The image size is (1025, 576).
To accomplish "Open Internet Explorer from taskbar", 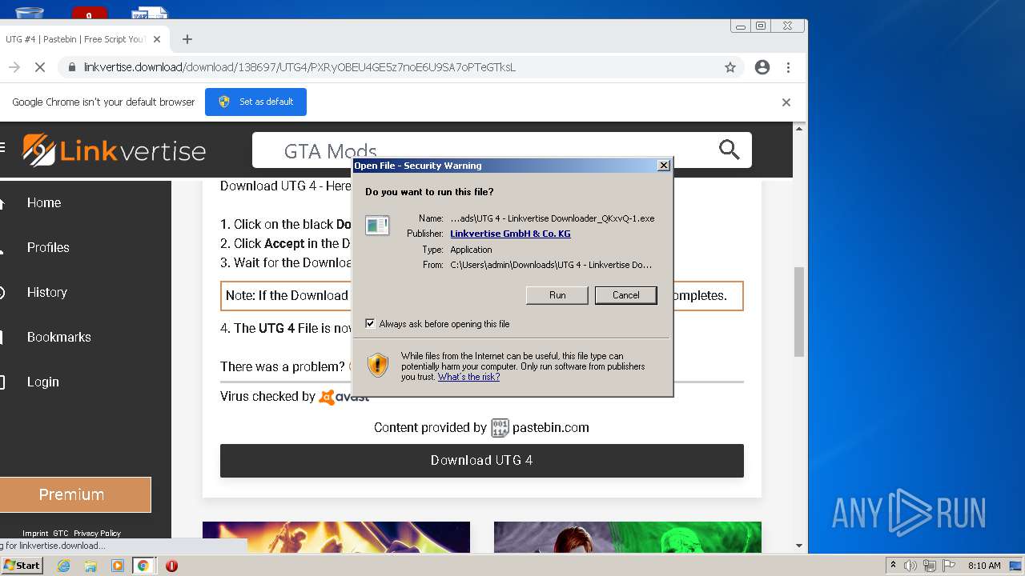I will [x=63, y=566].
